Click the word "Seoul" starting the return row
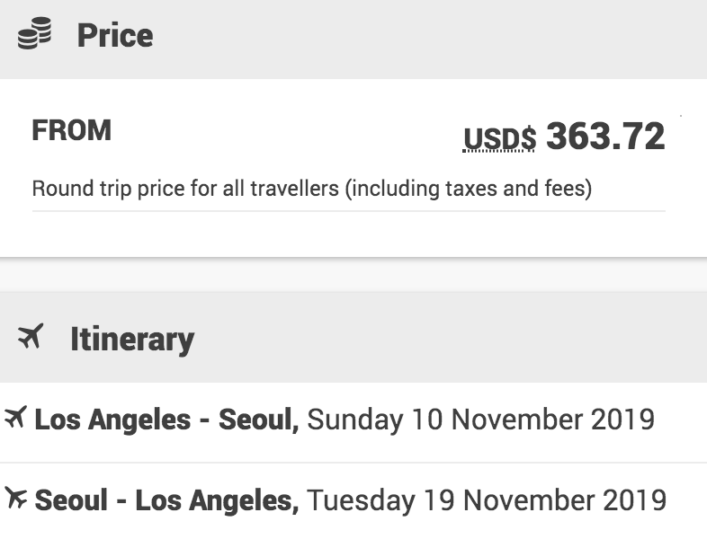This screenshot has height=539, width=707. [71, 499]
